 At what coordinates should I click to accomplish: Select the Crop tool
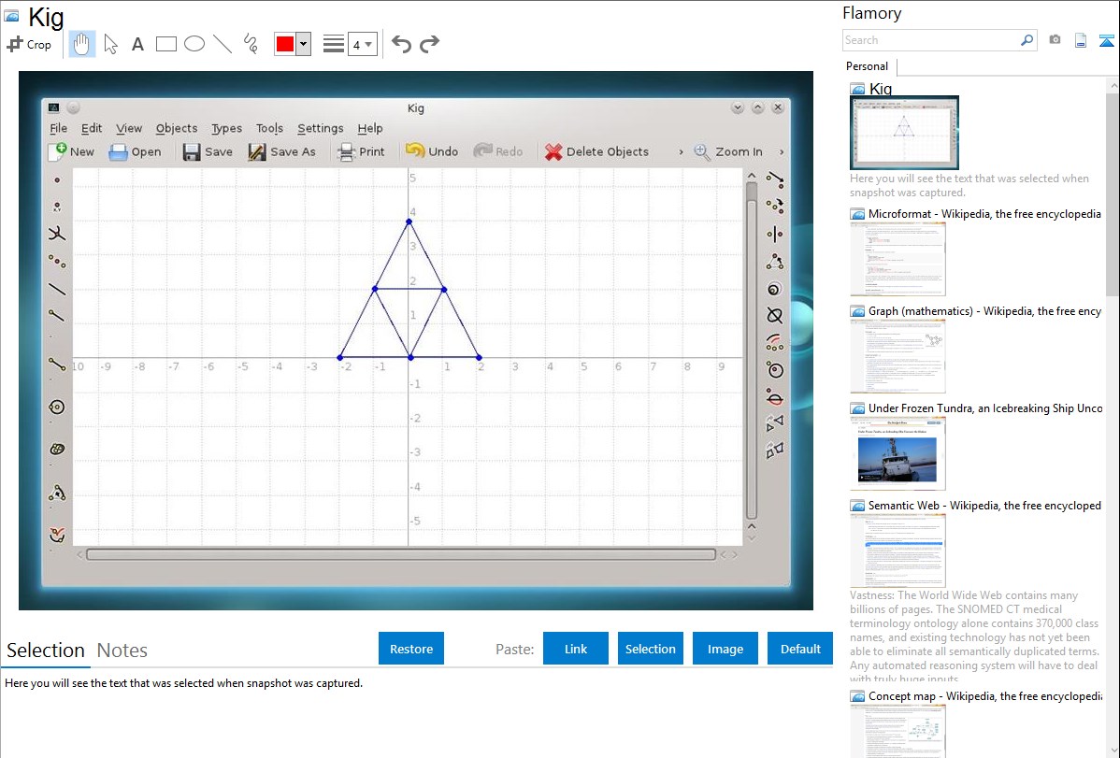29,44
